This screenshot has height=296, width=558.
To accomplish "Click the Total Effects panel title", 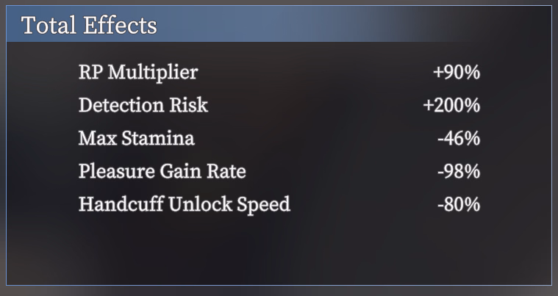I will pos(89,25).
